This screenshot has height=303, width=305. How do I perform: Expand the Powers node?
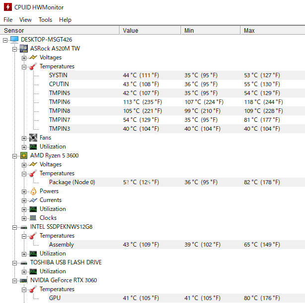24,192
